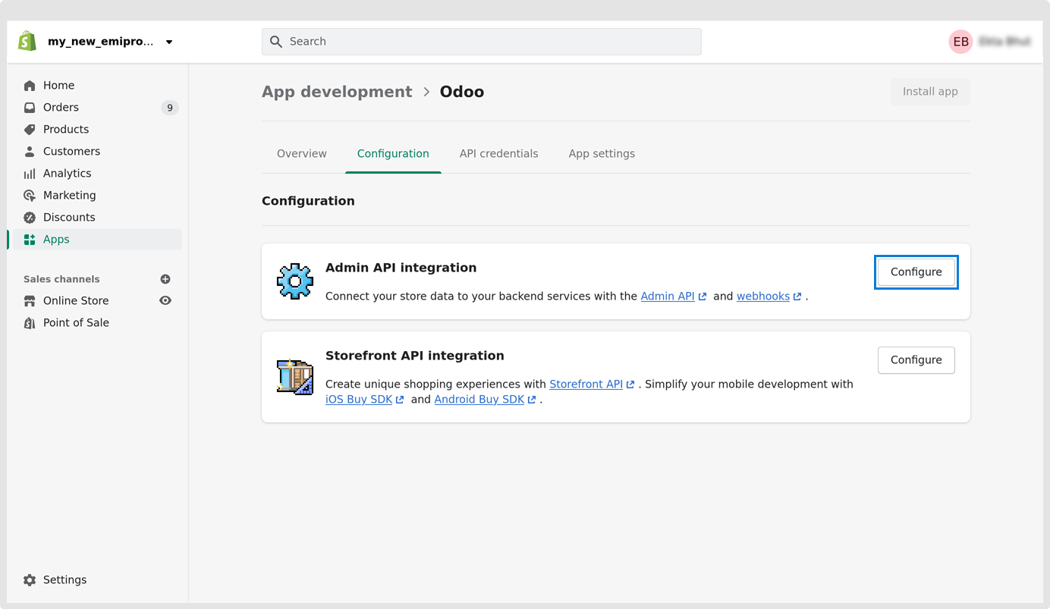This screenshot has width=1050, height=609.
Task: Go to Home in sidebar
Action: 58,86
